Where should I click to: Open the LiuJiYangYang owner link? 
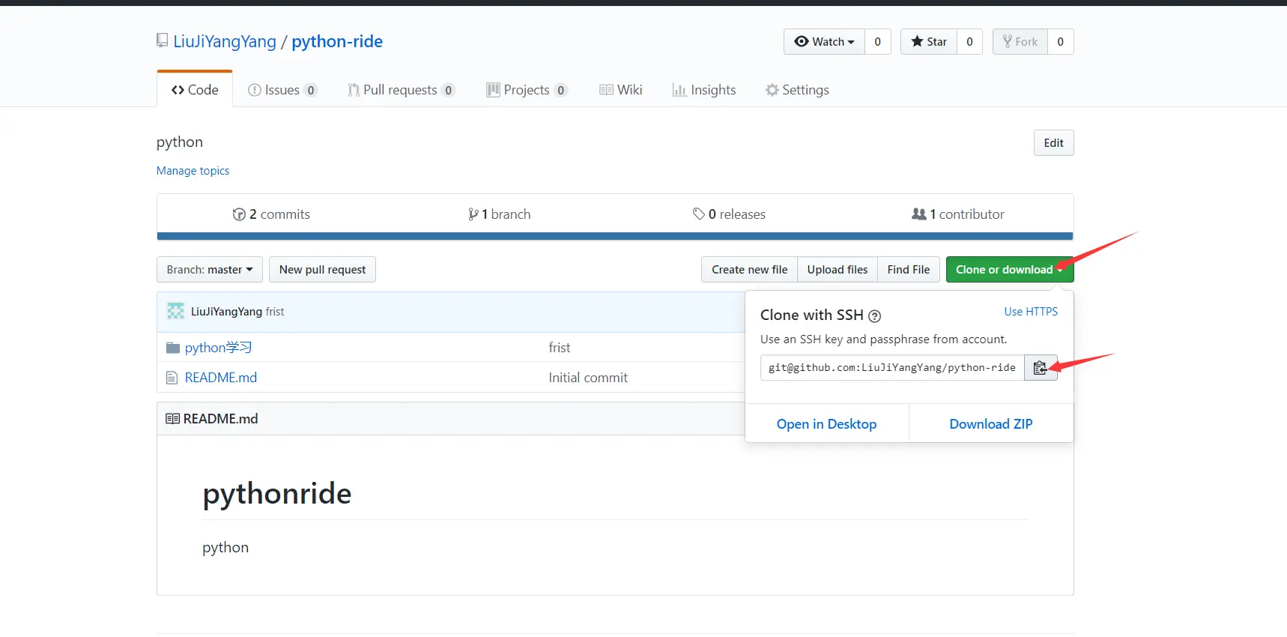(x=225, y=41)
